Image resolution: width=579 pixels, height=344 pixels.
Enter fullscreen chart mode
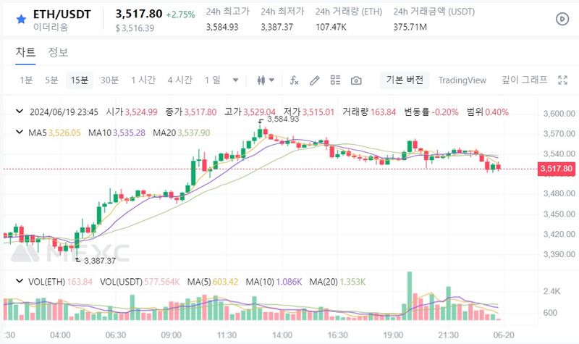[x=563, y=80]
